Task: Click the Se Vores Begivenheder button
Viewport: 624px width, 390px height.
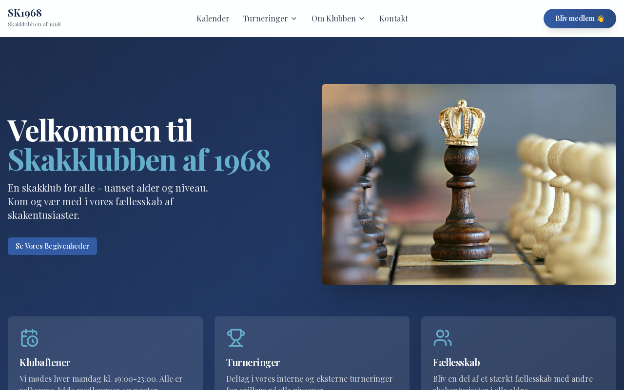Action: (x=52, y=246)
